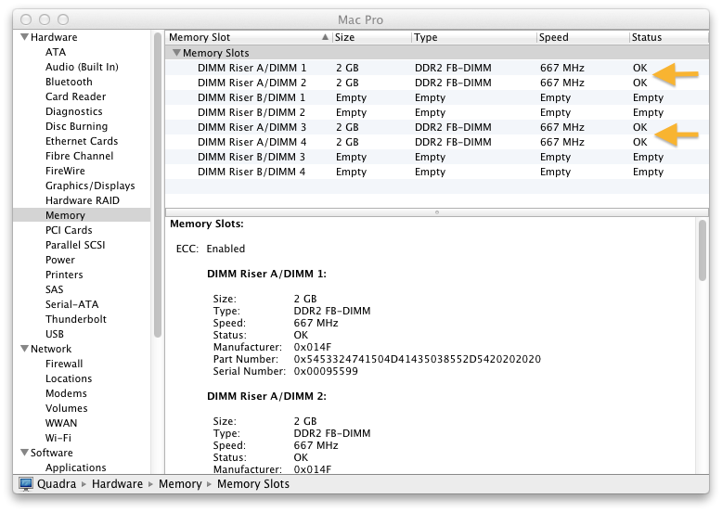Collapse the Hardware section triangle
The height and width of the screenshot is (512, 722).
tap(24, 37)
